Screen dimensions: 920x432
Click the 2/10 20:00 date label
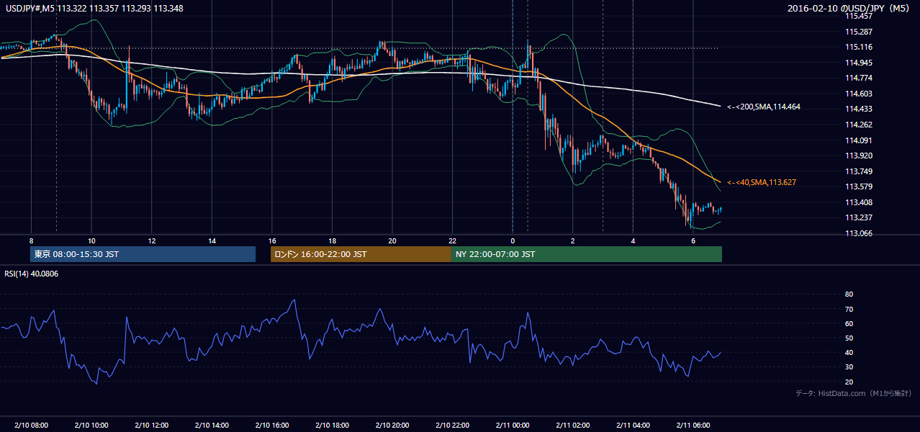pos(392,426)
